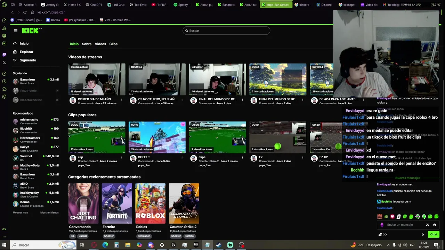Collapse recommended list with Mostrar Menos
445x250 pixels.
pos(49,212)
